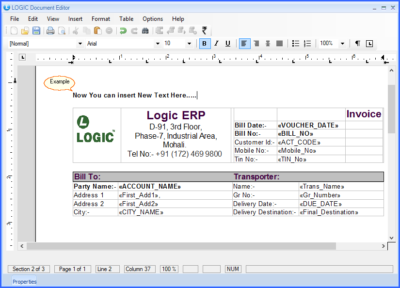The image size is (400, 288).
Task: Set paragraph alignment to left
Action: click(244, 43)
